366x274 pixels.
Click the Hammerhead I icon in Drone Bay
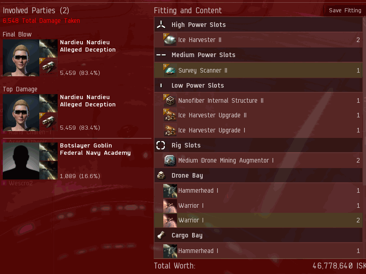tap(170, 190)
